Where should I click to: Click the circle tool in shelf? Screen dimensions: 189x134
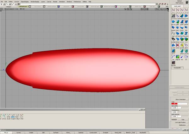coord(186,56)
